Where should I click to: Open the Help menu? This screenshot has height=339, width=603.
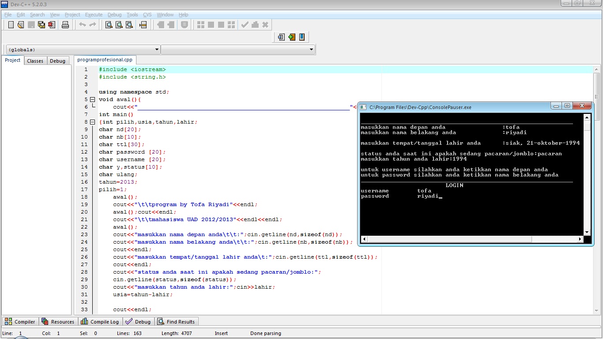[x=183, y=15]
